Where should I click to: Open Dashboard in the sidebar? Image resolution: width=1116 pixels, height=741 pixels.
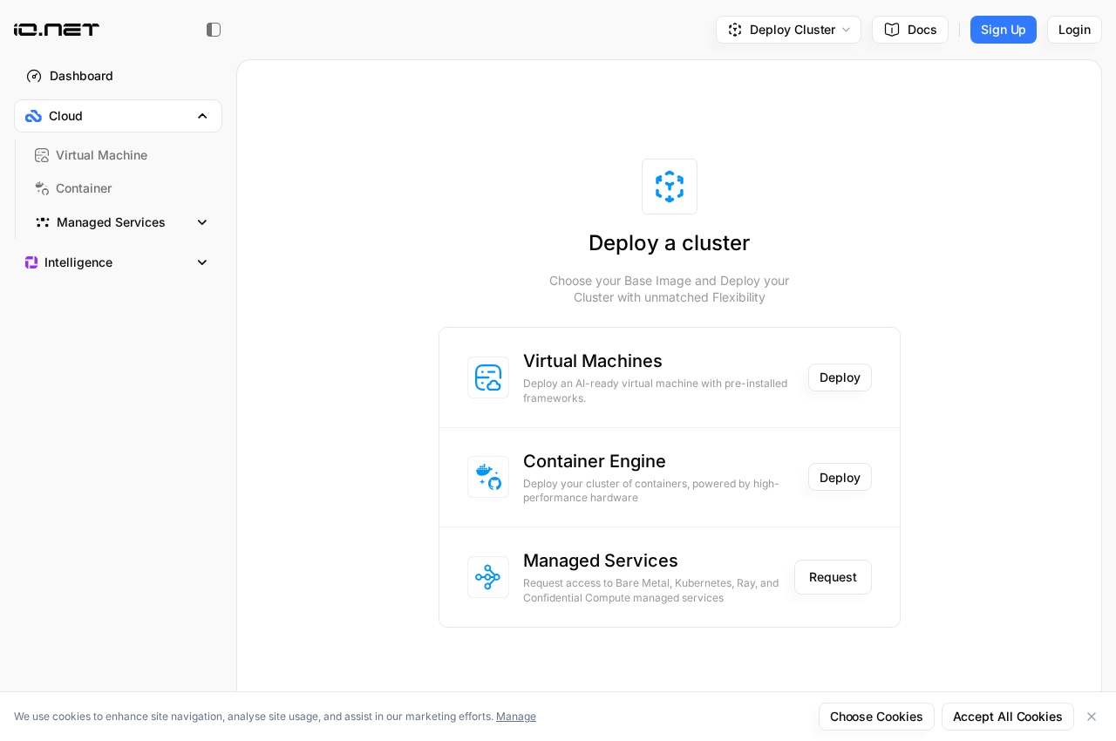tap(118, 76)
